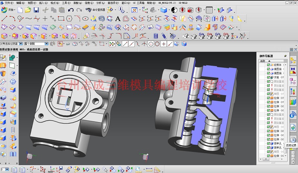The width and height of the screenshot is (298, 173).
Task: Click the Fit view icon
Action: click(134, 10)
